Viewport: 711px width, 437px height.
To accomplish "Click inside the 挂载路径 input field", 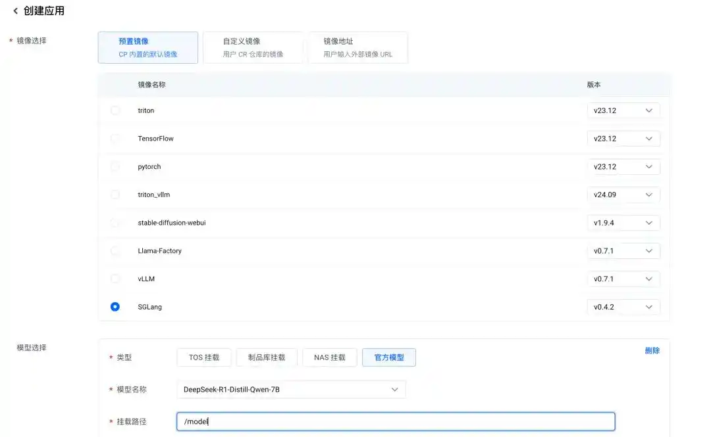I will pyautogui.click(x=395, y=421).
